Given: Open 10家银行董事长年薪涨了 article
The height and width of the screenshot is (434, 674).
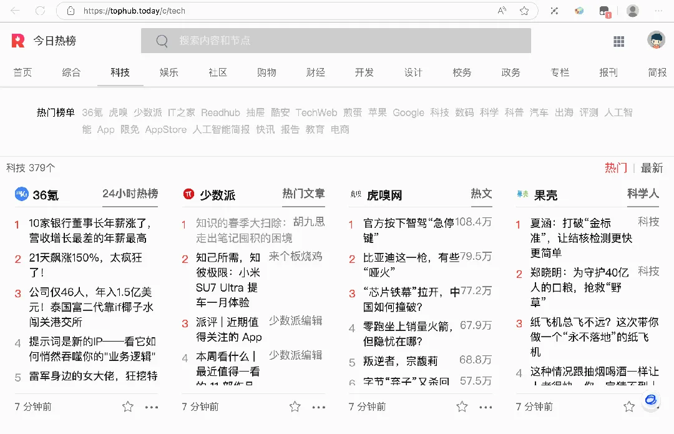Looking at the screenshot, I should click(x=90, y=230).
